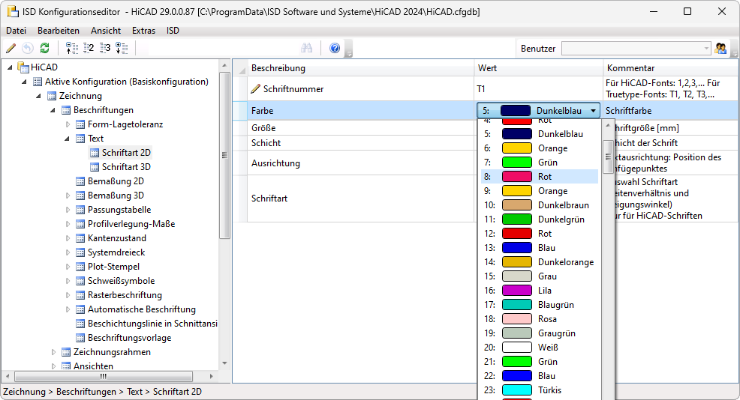Select Schriftart 3D in the tree
The height and width of the screenshot is (400, 740).
pyautogui.click(x=126, y=167)
